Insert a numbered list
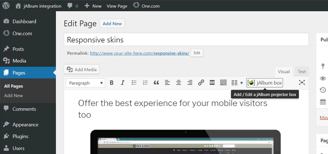This screenshot has height=154, width=328. point(145,83)
